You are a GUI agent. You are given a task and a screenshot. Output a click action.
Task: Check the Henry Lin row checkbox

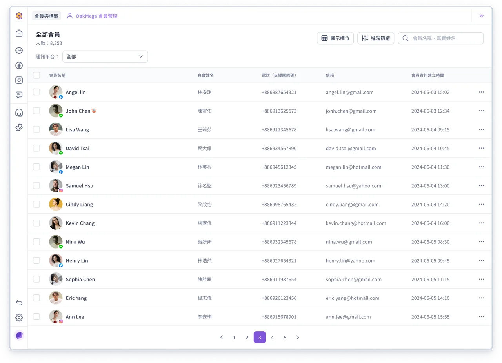coord(36,260)
